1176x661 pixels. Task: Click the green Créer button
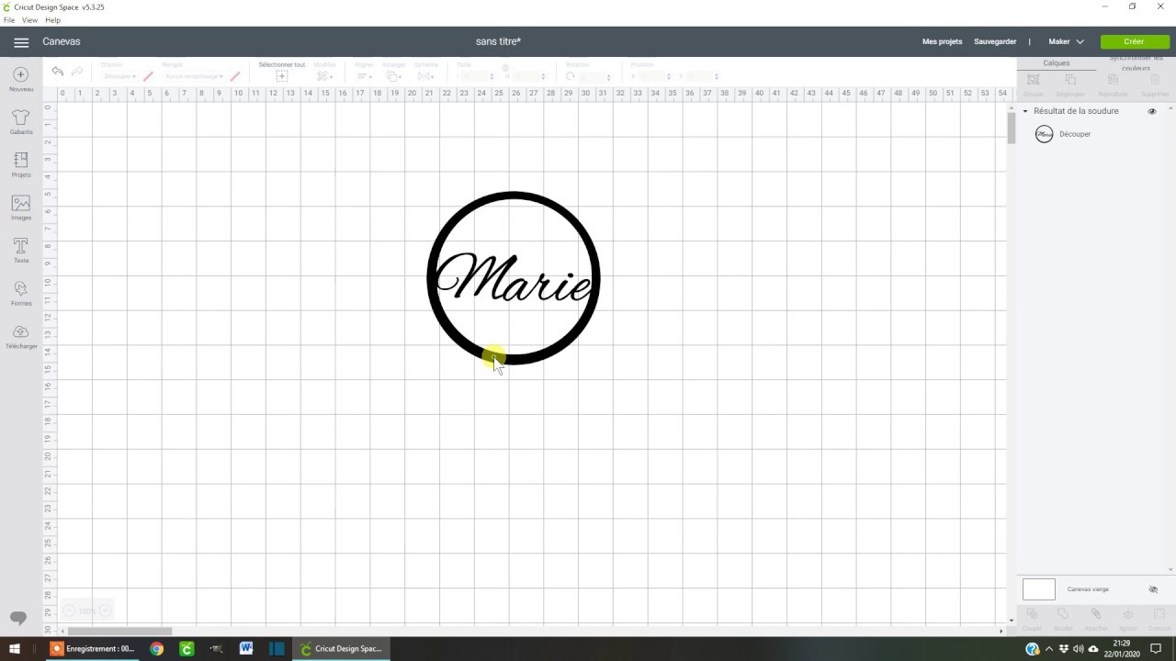[x=1135, y=41]
